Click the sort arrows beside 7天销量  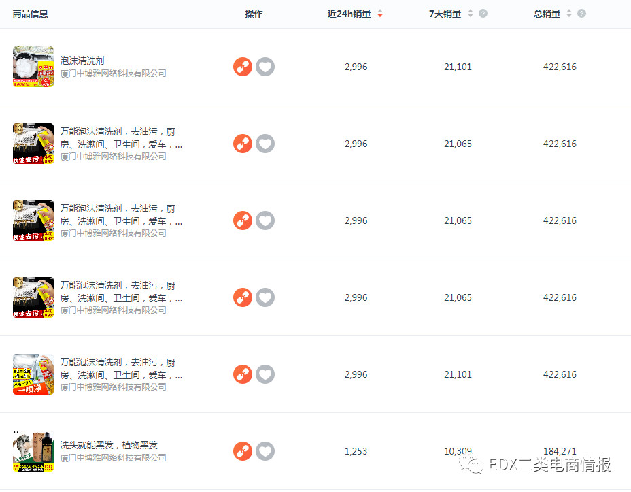pos(470,14)
